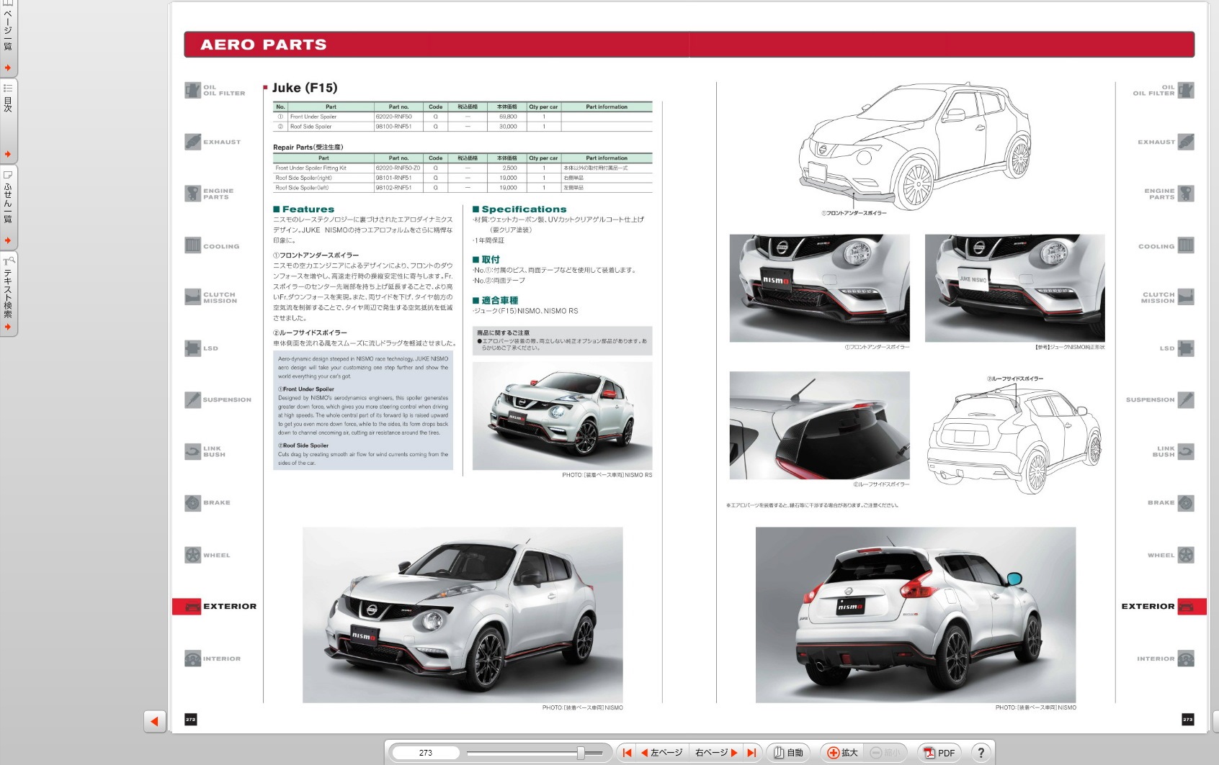
Task: Open the 目次 (table of contents) side tab
Action: point(8,120)
